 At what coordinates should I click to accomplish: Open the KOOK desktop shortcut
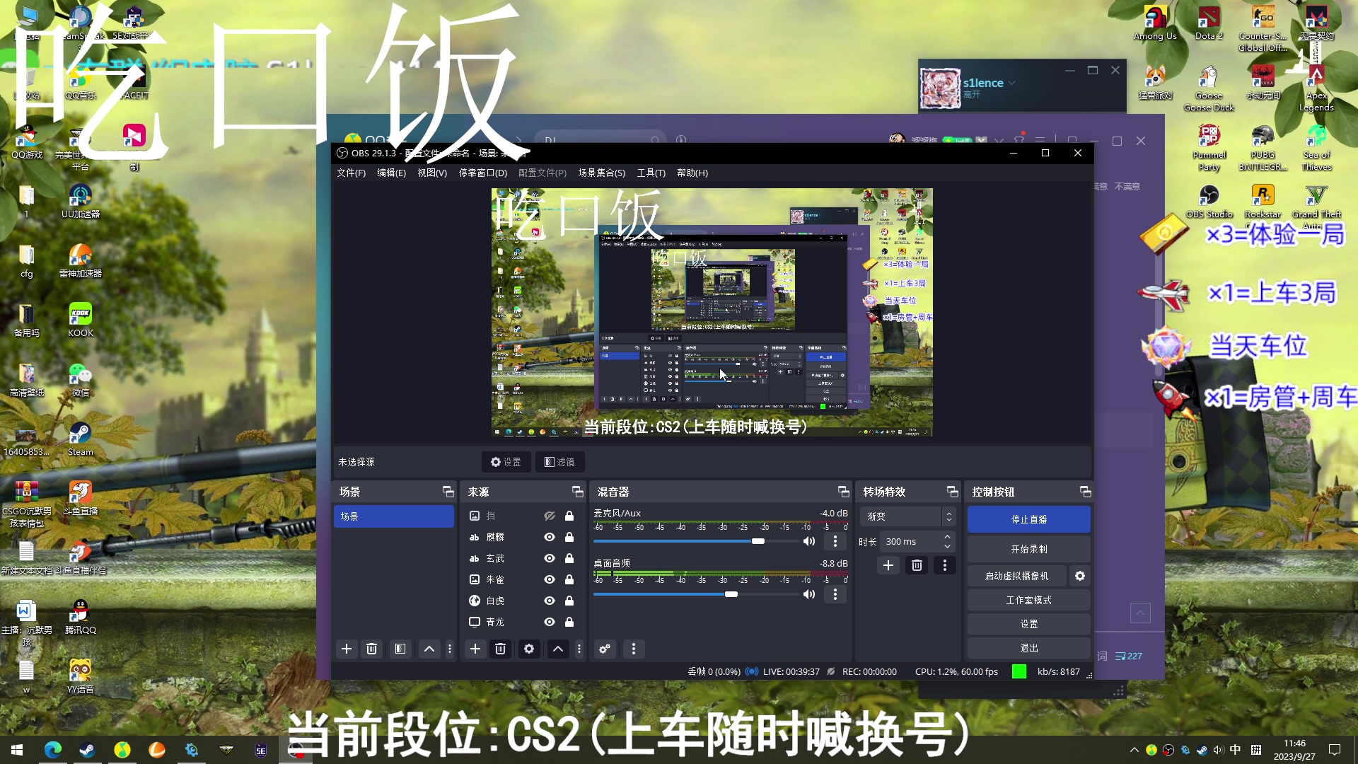[x=81, y=320]
